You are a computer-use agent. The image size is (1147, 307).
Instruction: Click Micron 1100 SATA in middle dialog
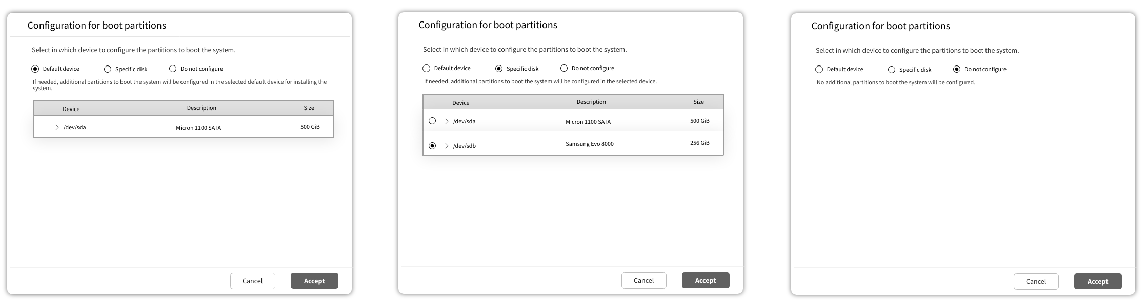tap(588, 122)
